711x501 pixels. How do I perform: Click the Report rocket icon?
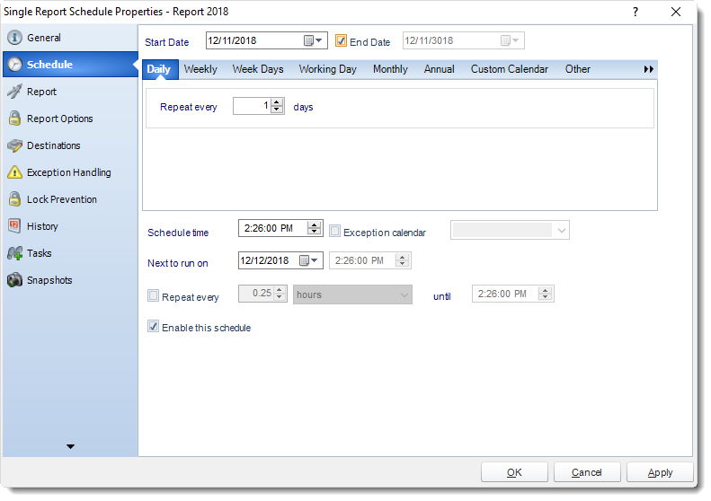[x=14, y=92]
